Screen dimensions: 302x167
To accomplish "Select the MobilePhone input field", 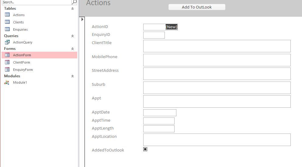I will tap(217, 60).
